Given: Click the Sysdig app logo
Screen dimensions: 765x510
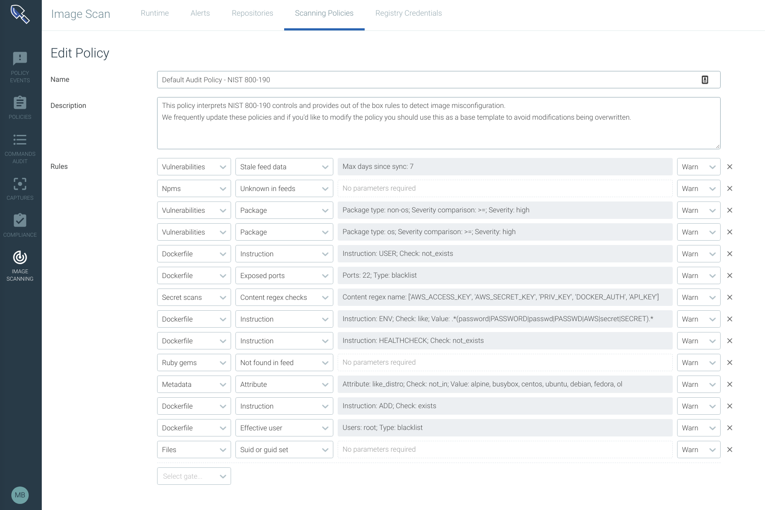Looking at the screenshot, I should [20, 14].
